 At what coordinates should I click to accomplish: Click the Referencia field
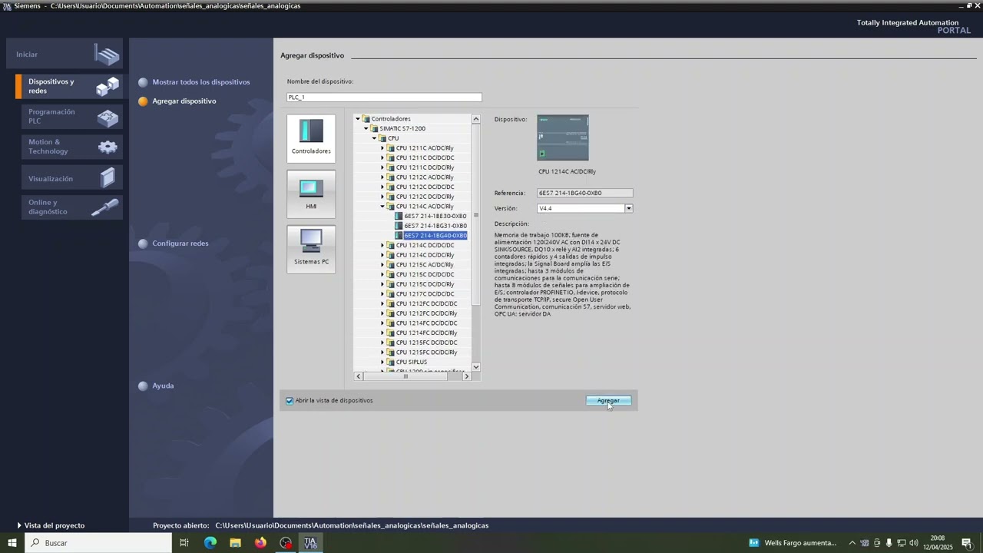pyautogui.click(x=585, y=194)
